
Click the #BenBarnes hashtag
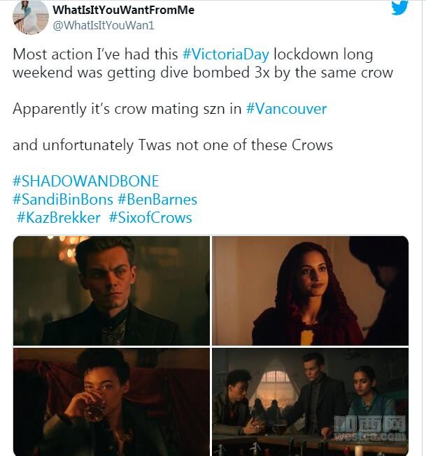click(157, 200)
